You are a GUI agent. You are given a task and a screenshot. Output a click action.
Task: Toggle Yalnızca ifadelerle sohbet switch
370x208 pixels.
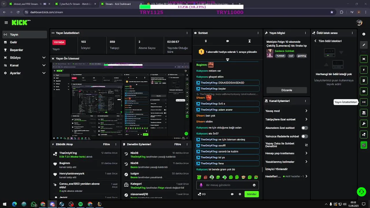tap(305, 136)
